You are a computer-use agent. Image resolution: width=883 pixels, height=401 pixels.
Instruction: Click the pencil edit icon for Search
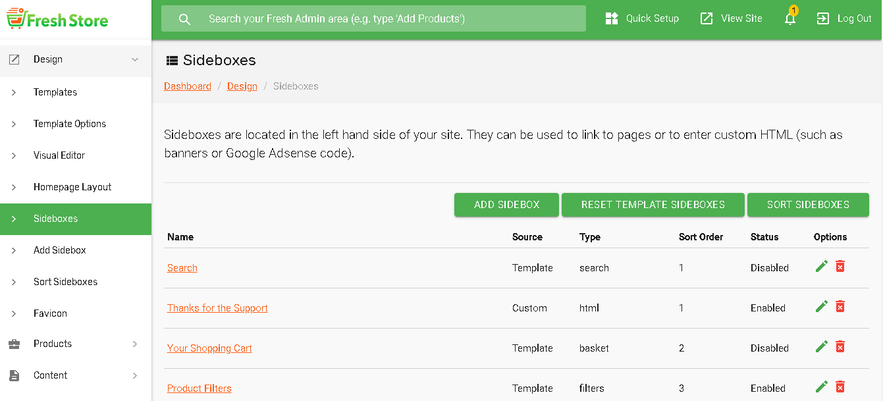coord(821,266)
